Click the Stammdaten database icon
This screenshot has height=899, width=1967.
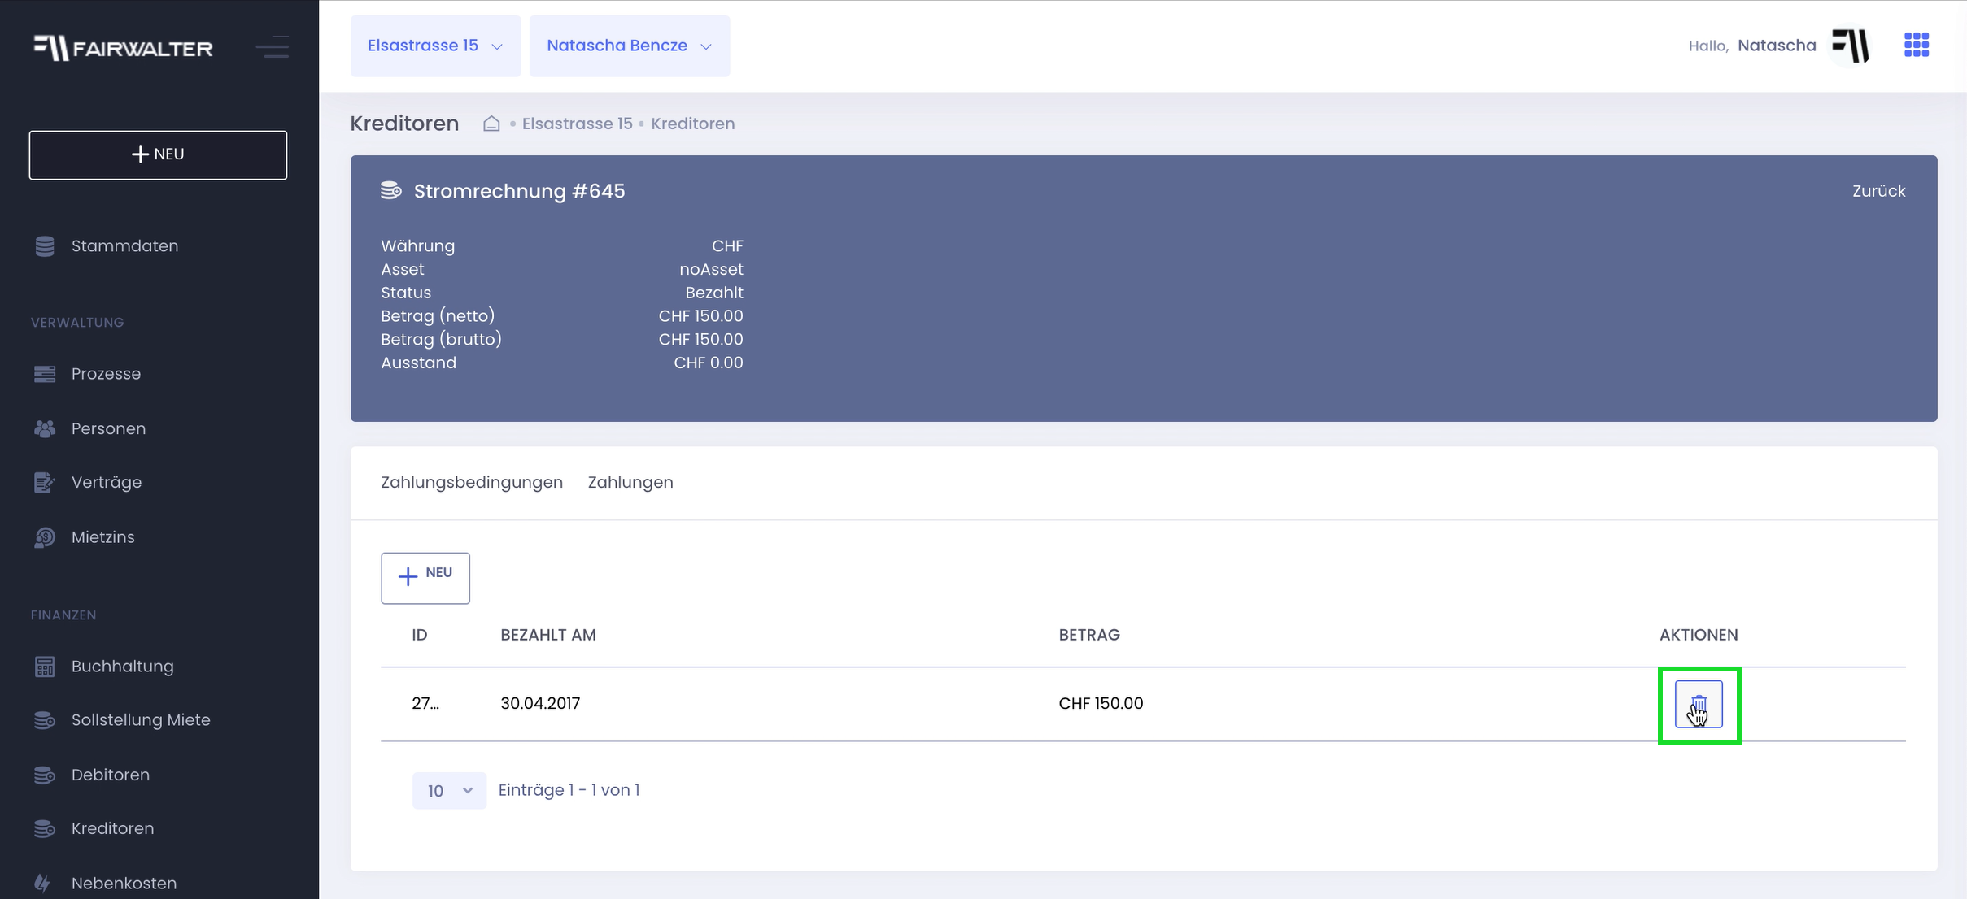click(x=45, y=246)
